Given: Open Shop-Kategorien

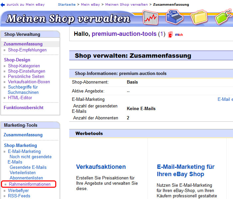Looking at the screenshot, I should [x=24, y=66].
